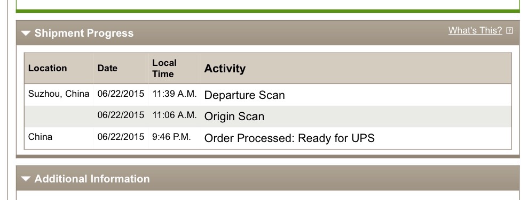
Task: Select the Local Time column header
Action: coord(164,68)
